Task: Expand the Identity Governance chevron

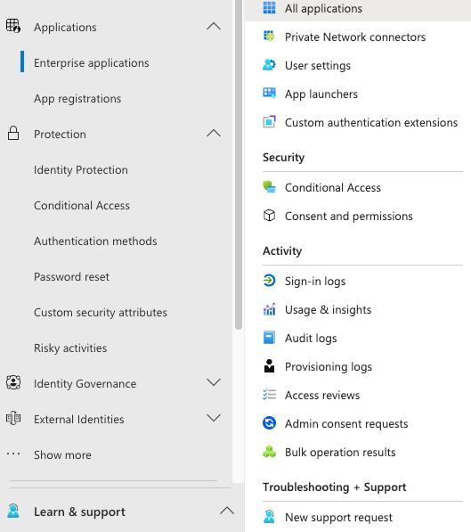Action: (214, 382)
